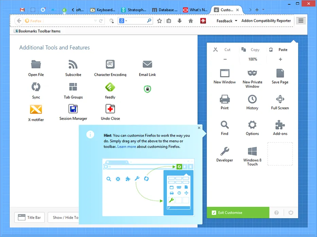Switch to the Database tab
This screenshot has width=317, height=237.
pyautogui.click(x=165, y=10)
